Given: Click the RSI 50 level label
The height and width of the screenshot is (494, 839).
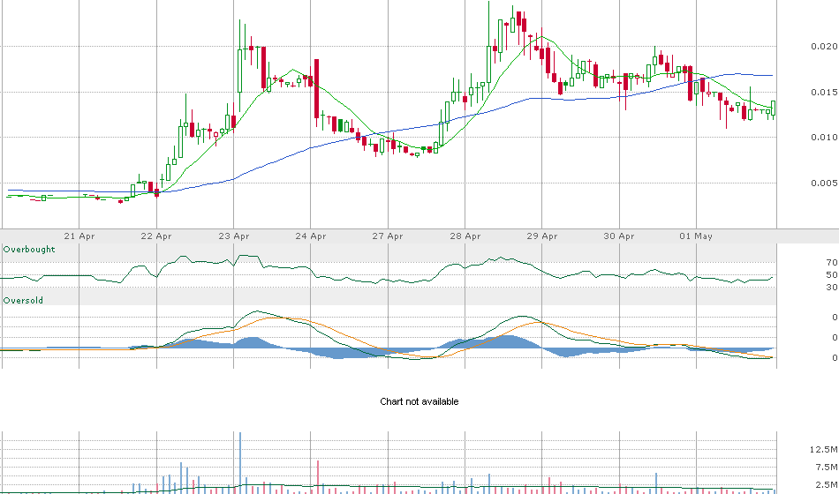Looking at the screenshot, I should click(832, 275).
